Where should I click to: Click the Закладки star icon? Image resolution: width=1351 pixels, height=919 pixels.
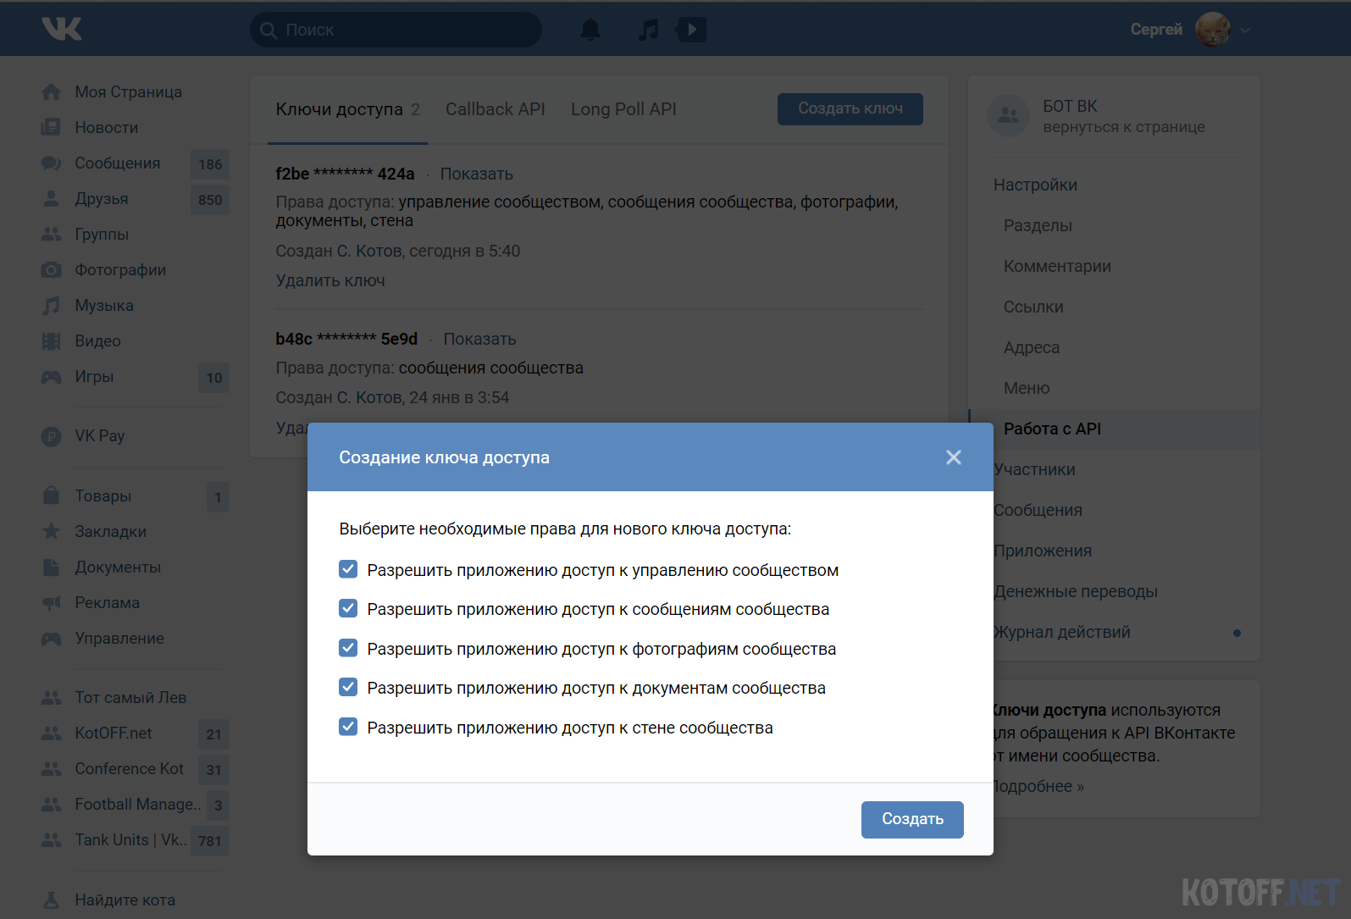(52, 532)
